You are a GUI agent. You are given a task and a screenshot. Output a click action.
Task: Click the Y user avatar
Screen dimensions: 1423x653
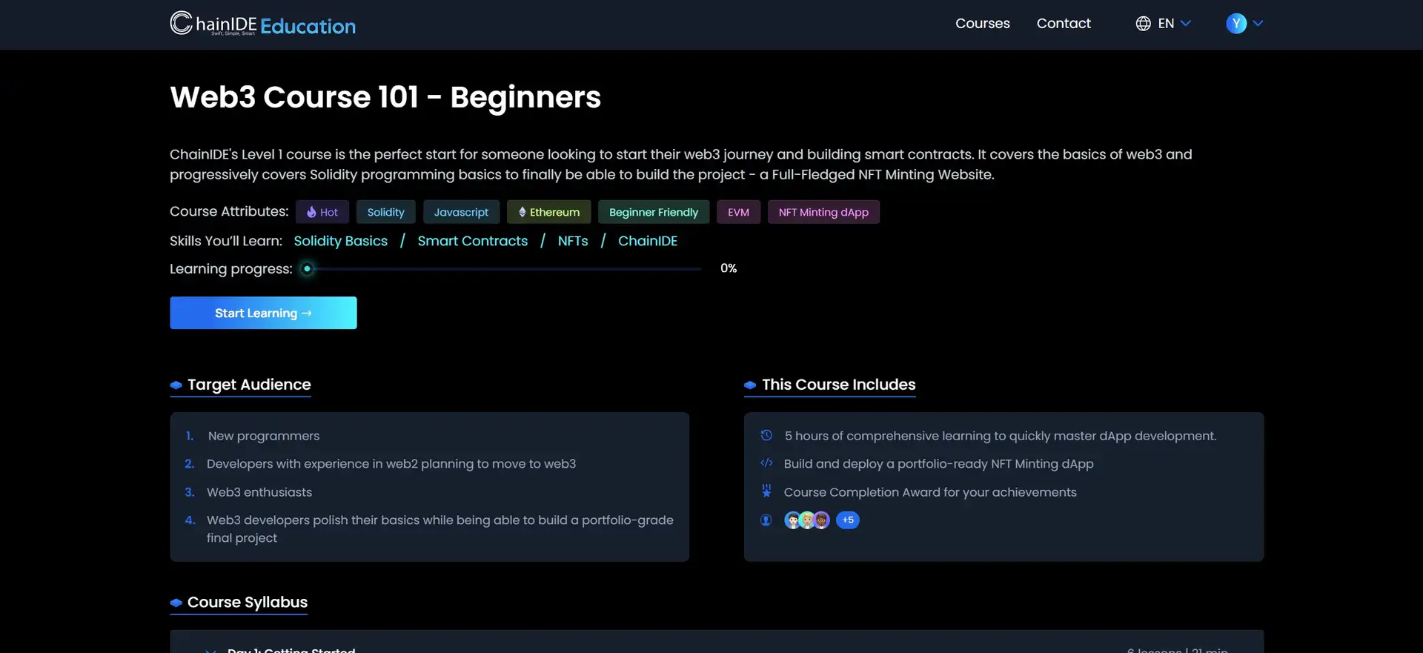coord(1235,24)
